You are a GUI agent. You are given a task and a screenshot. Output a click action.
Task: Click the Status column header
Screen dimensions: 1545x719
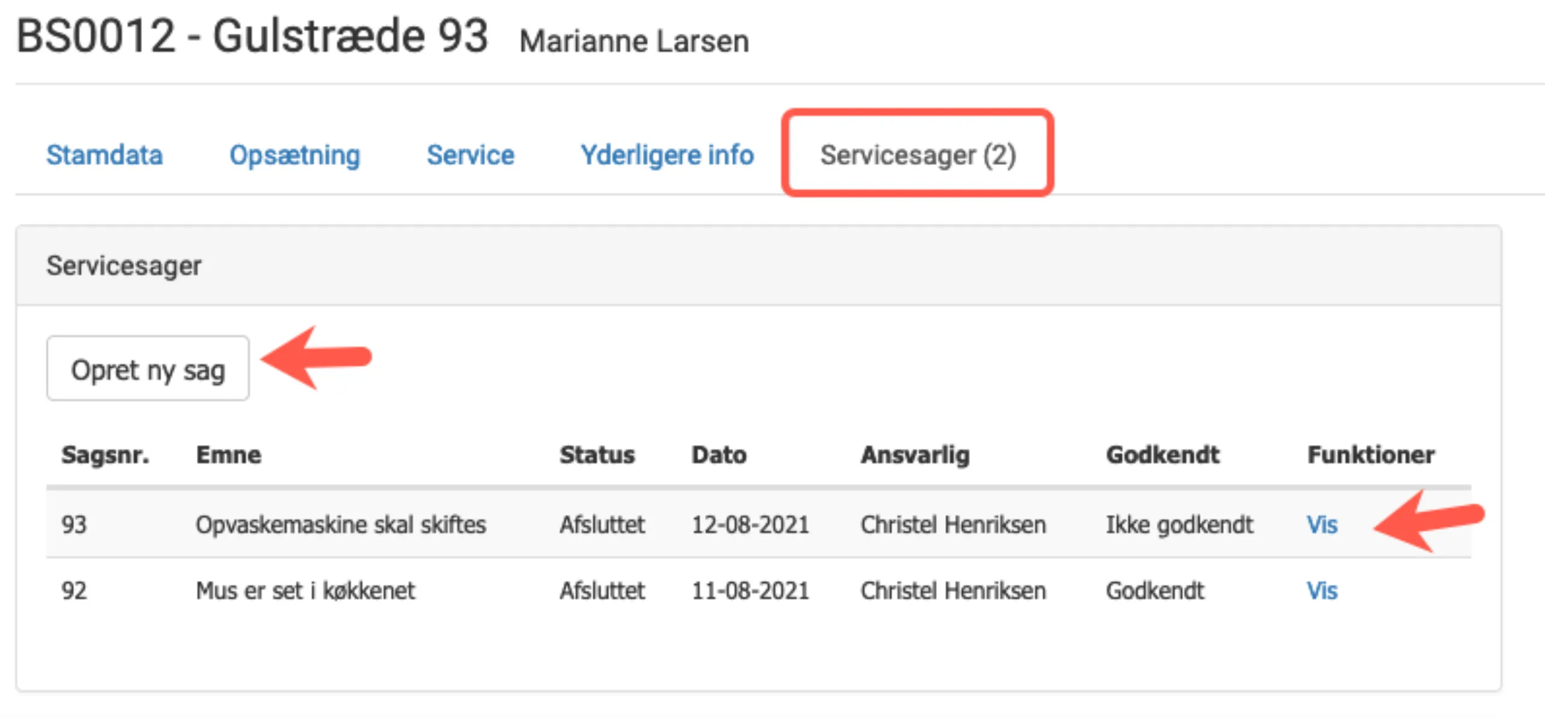597,455
